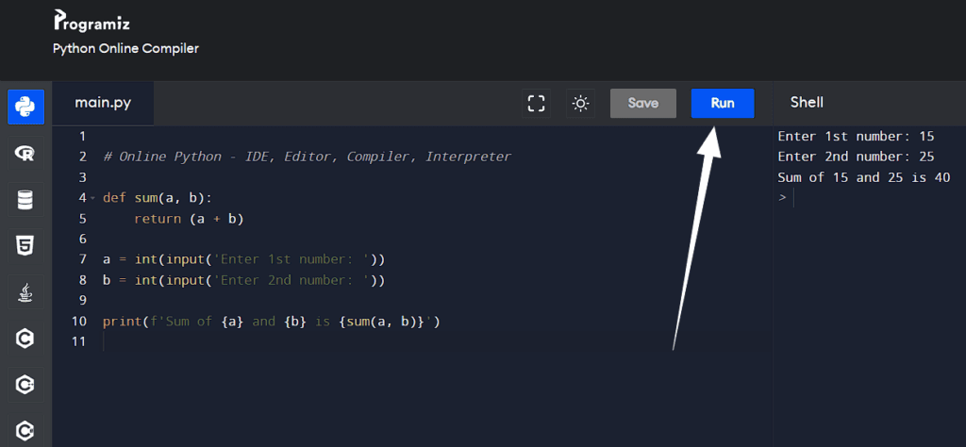Viewport: 966px width, 447px height.
Task: Collapse the sum function with fold arrow
Action: (x=92, y=198)
